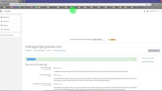Open the WhatsApp bookmark icon

pyautogui.click(x=36, y=7)
